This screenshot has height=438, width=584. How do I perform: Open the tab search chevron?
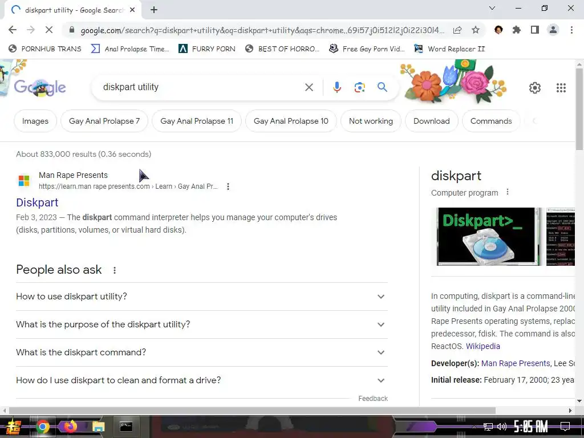[492, 8]
